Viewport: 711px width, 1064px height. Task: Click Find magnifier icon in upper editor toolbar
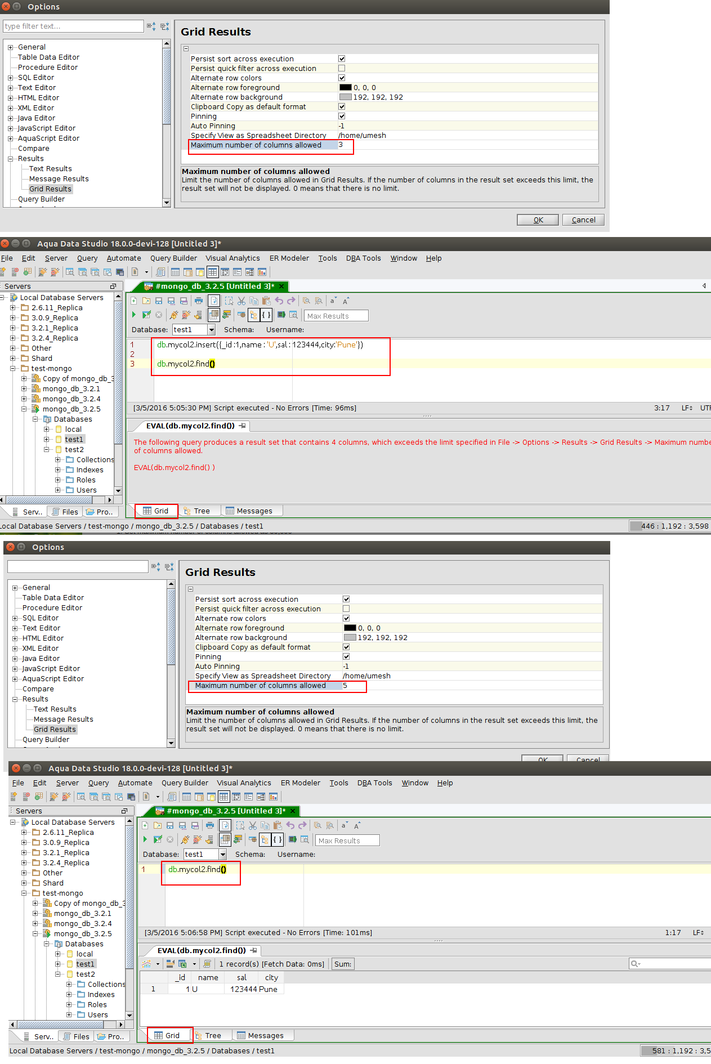pyautogui.click(x=306, y=301)
